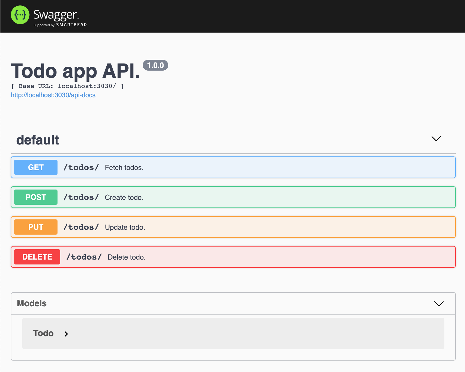
Task: Click Supported by SMARTBEAR text
Action: coord(60,25)
